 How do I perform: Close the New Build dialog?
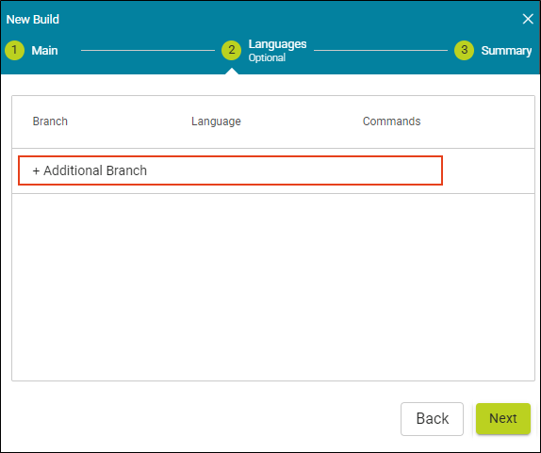528,19
